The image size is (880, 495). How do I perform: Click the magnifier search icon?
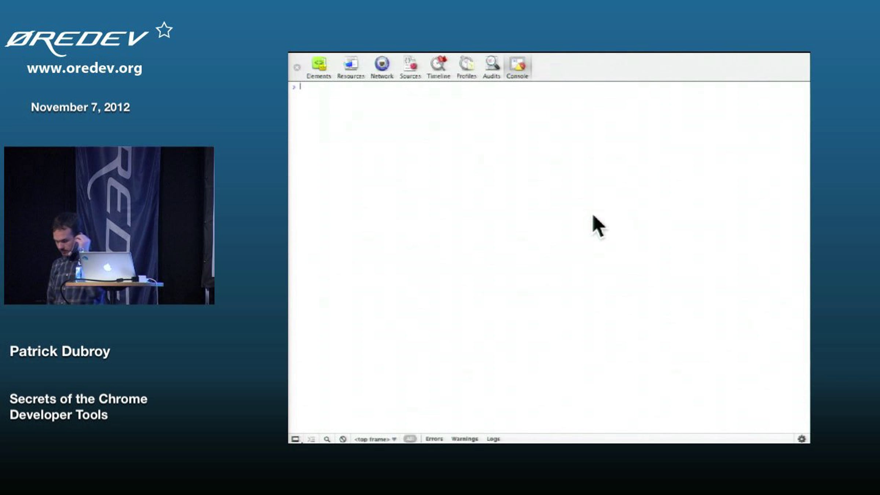click(327, 439)
